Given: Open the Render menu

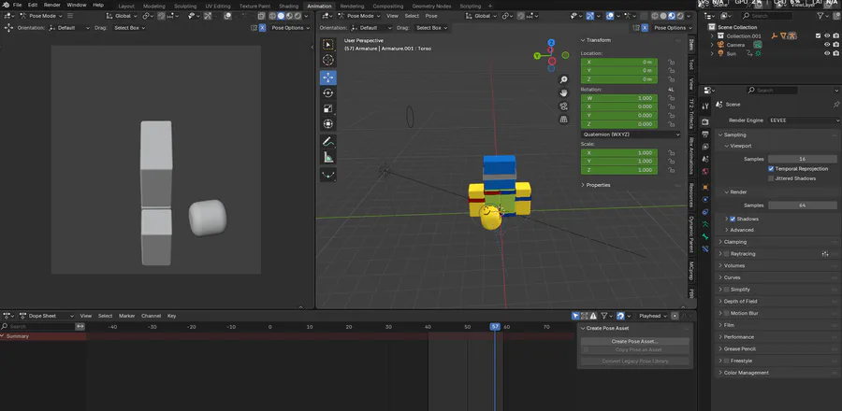Looking at the screenshot, I should 51,5.
